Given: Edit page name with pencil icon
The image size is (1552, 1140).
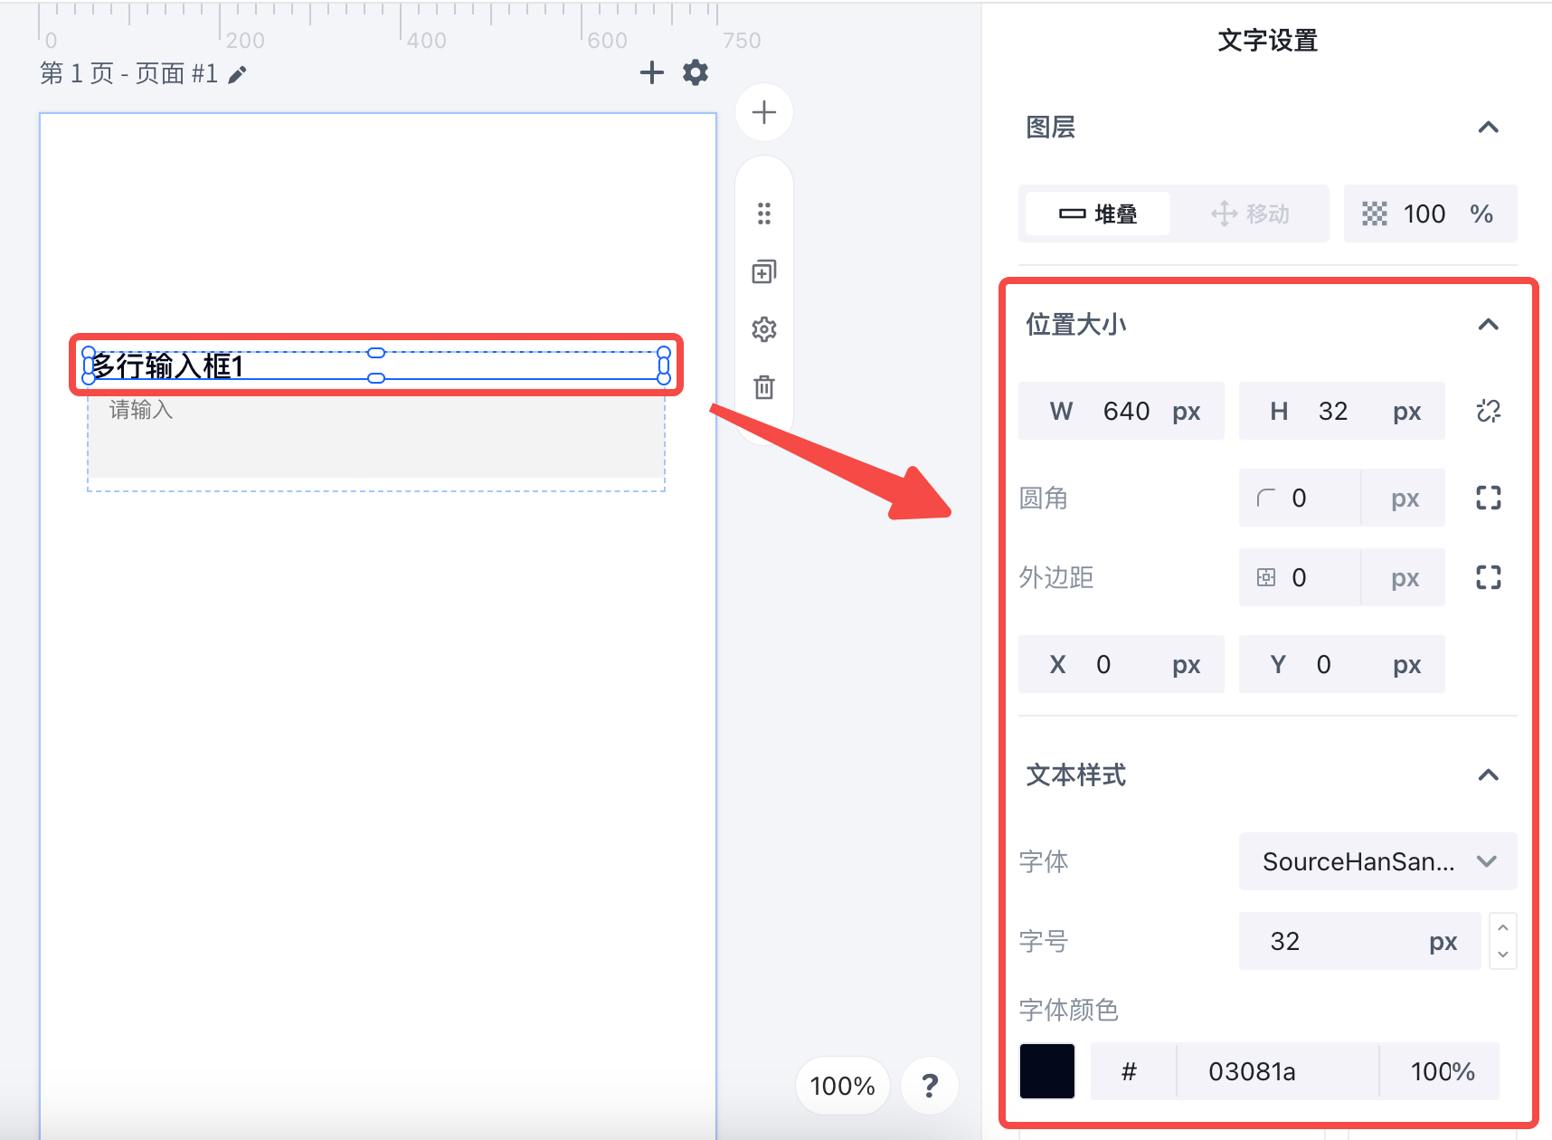Looking at the screenshot, I should point(237,74).
